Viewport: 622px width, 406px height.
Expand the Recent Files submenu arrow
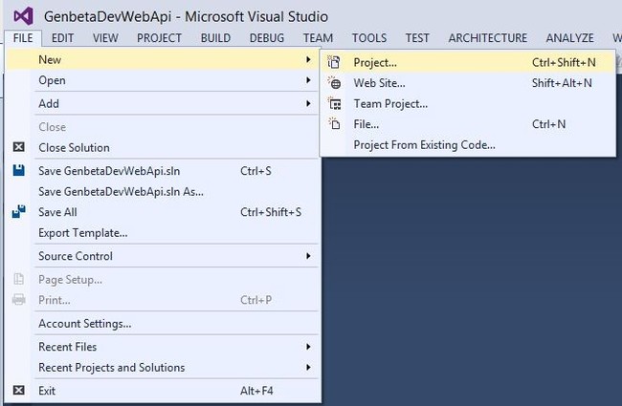click(309, 347)
